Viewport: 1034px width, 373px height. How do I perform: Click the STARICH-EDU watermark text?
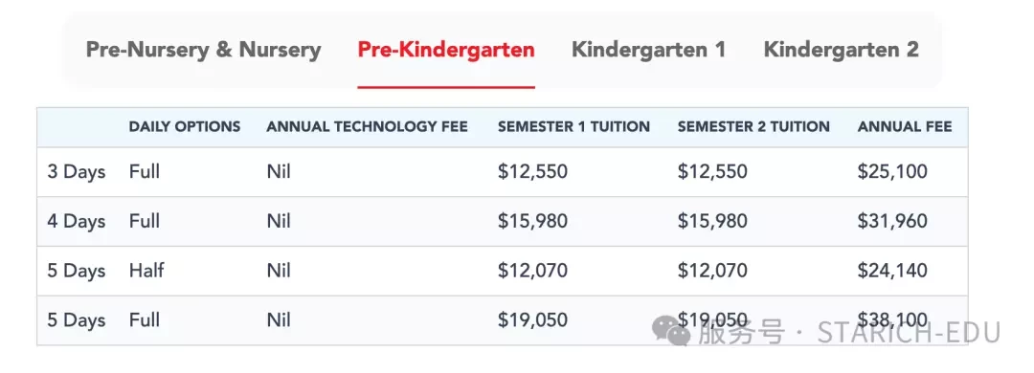[909, 333]
